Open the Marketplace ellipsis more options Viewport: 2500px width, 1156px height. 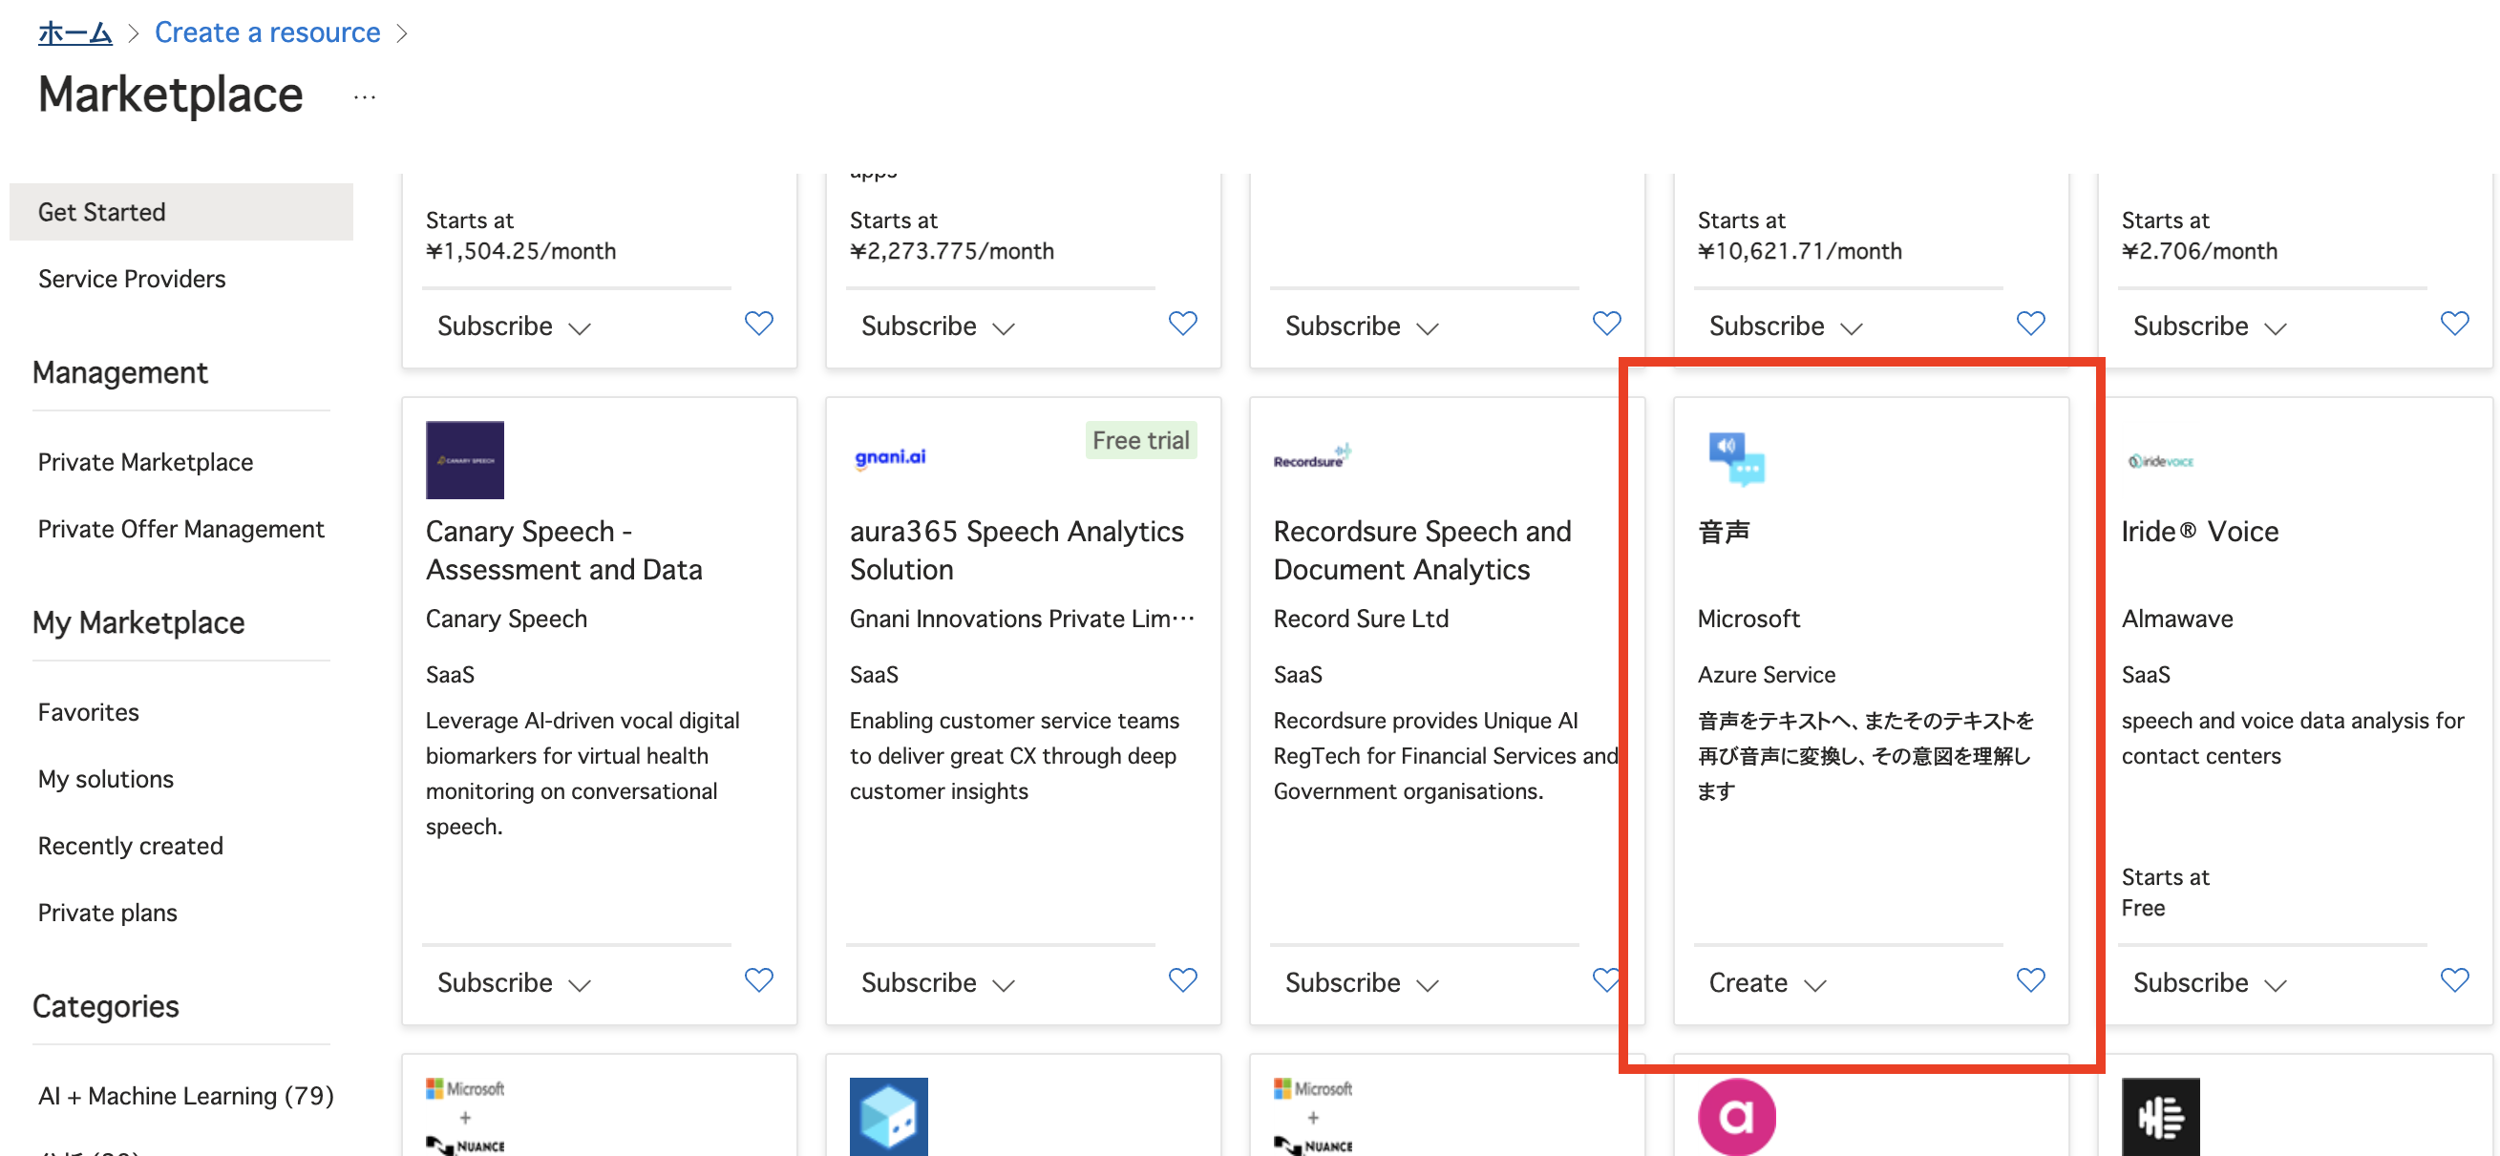(x=364, y=97)
